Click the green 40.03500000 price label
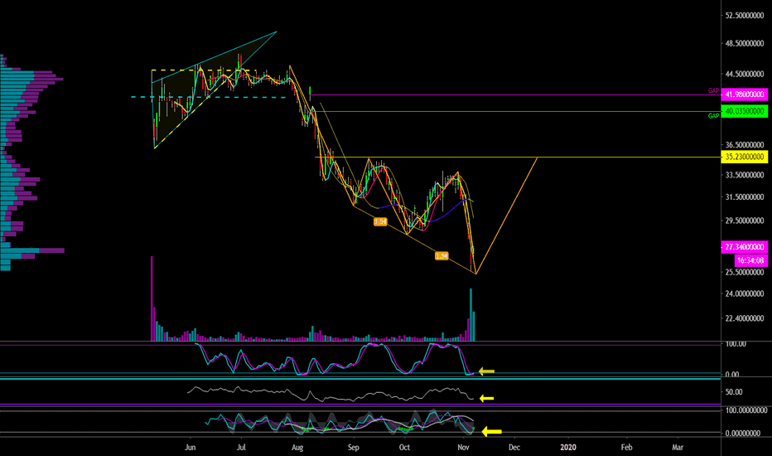The height and width of the screenshot is (456, 772). [744, 111]
